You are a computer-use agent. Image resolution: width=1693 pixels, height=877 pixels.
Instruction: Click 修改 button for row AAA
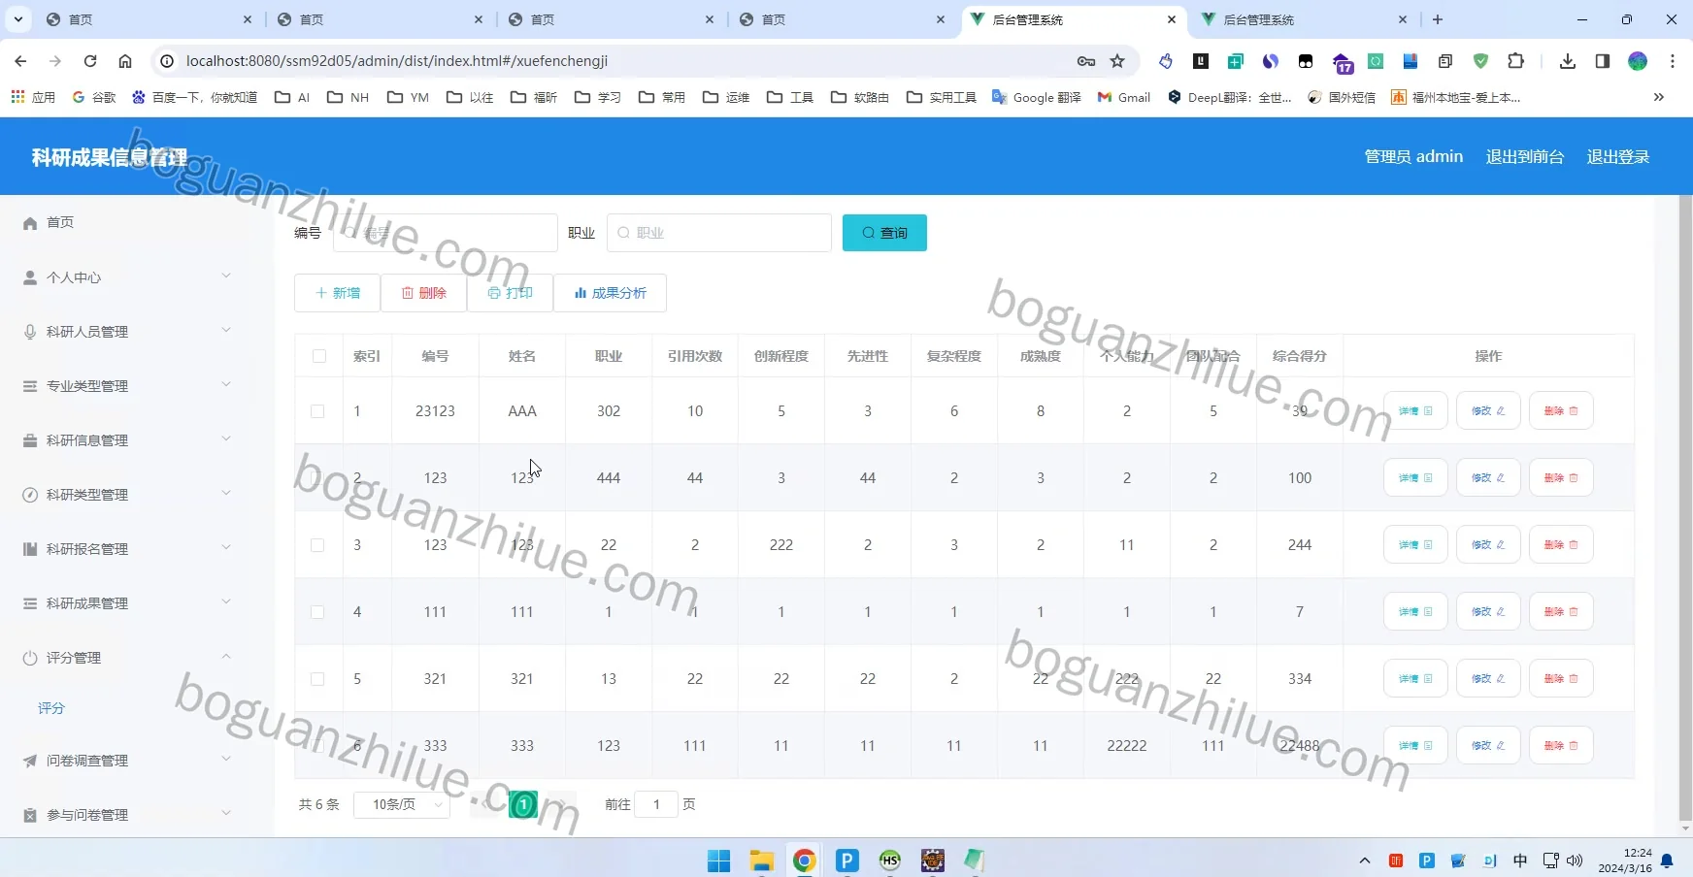click(x=1488, y=411)
